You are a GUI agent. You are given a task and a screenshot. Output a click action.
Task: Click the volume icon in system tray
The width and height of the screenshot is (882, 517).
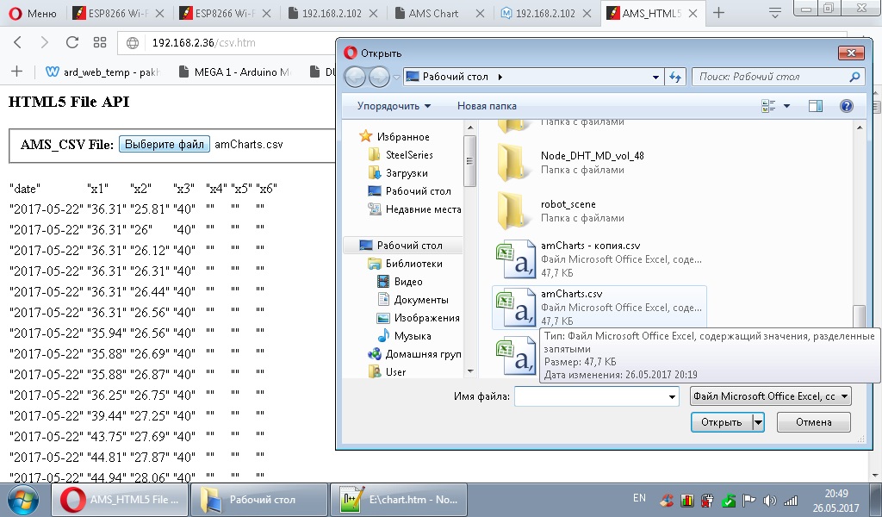pyautogui.click(x=769, y=500)
